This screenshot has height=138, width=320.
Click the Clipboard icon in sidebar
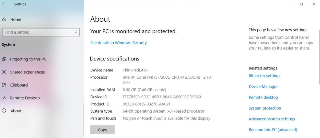point(4,85)
